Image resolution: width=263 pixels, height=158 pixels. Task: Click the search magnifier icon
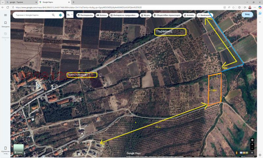tap(53, 15)
